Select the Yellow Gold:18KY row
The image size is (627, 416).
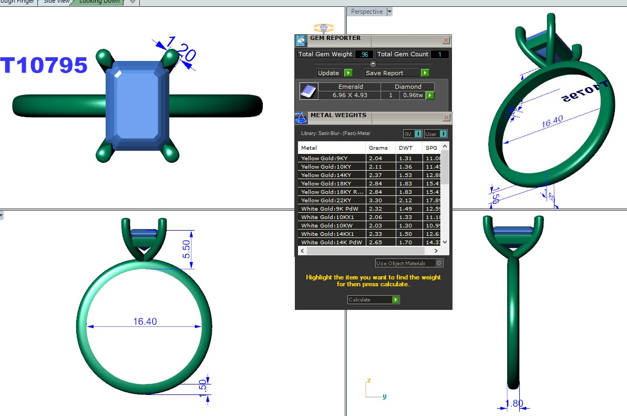tap(331, 183)
